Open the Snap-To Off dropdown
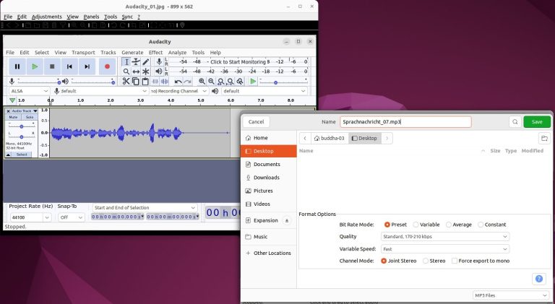 (x=71, y=217)
